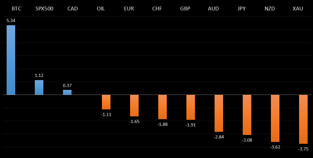The width and height of the screenshot is (313, 158).
Task: Click the 5.34 data label
Action: [11, 20]
